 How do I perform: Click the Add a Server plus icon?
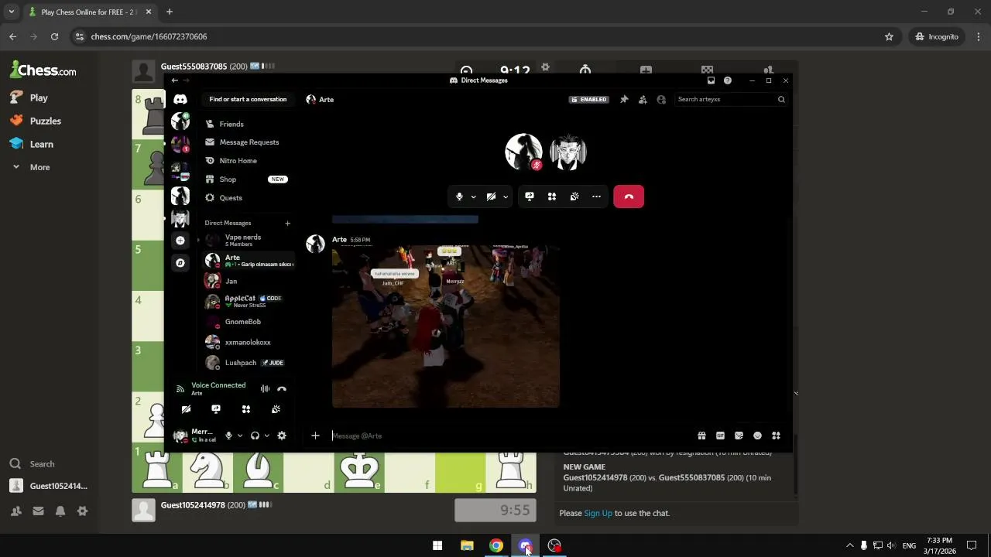coord(180,241)
